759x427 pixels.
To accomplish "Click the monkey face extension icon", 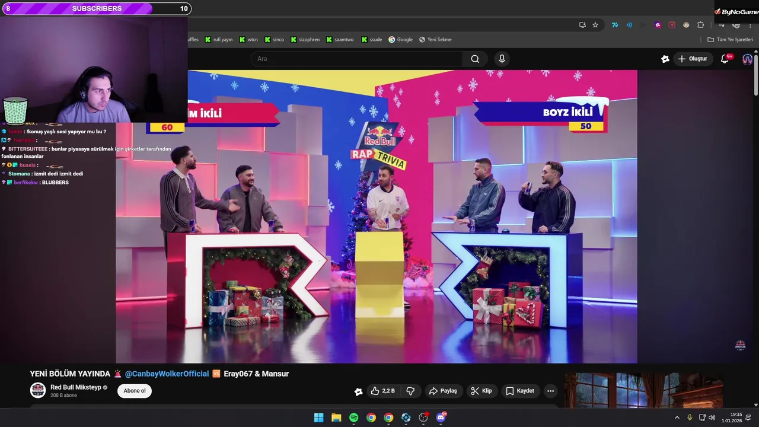I will [686, 25].
